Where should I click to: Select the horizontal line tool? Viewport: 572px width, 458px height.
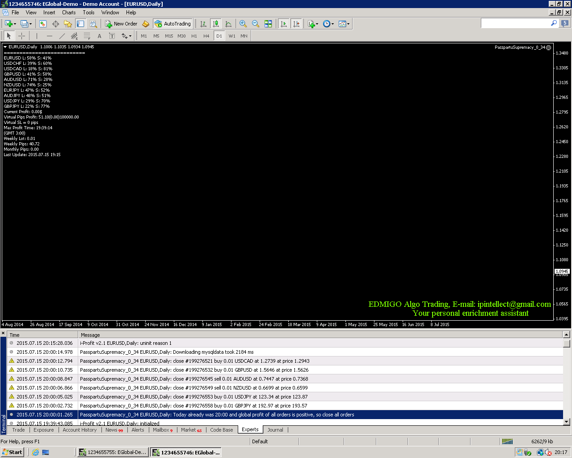(x=49, y=36)
